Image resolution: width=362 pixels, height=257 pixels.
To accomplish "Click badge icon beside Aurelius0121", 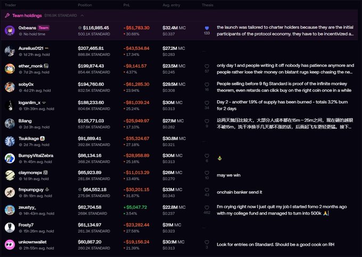I will tap(47, 48).
